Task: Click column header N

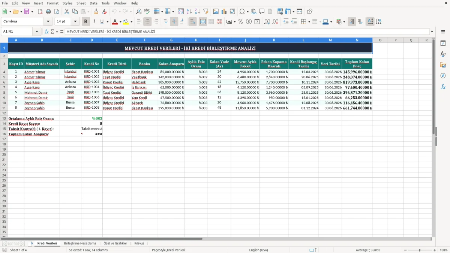Action: (357, 40)
